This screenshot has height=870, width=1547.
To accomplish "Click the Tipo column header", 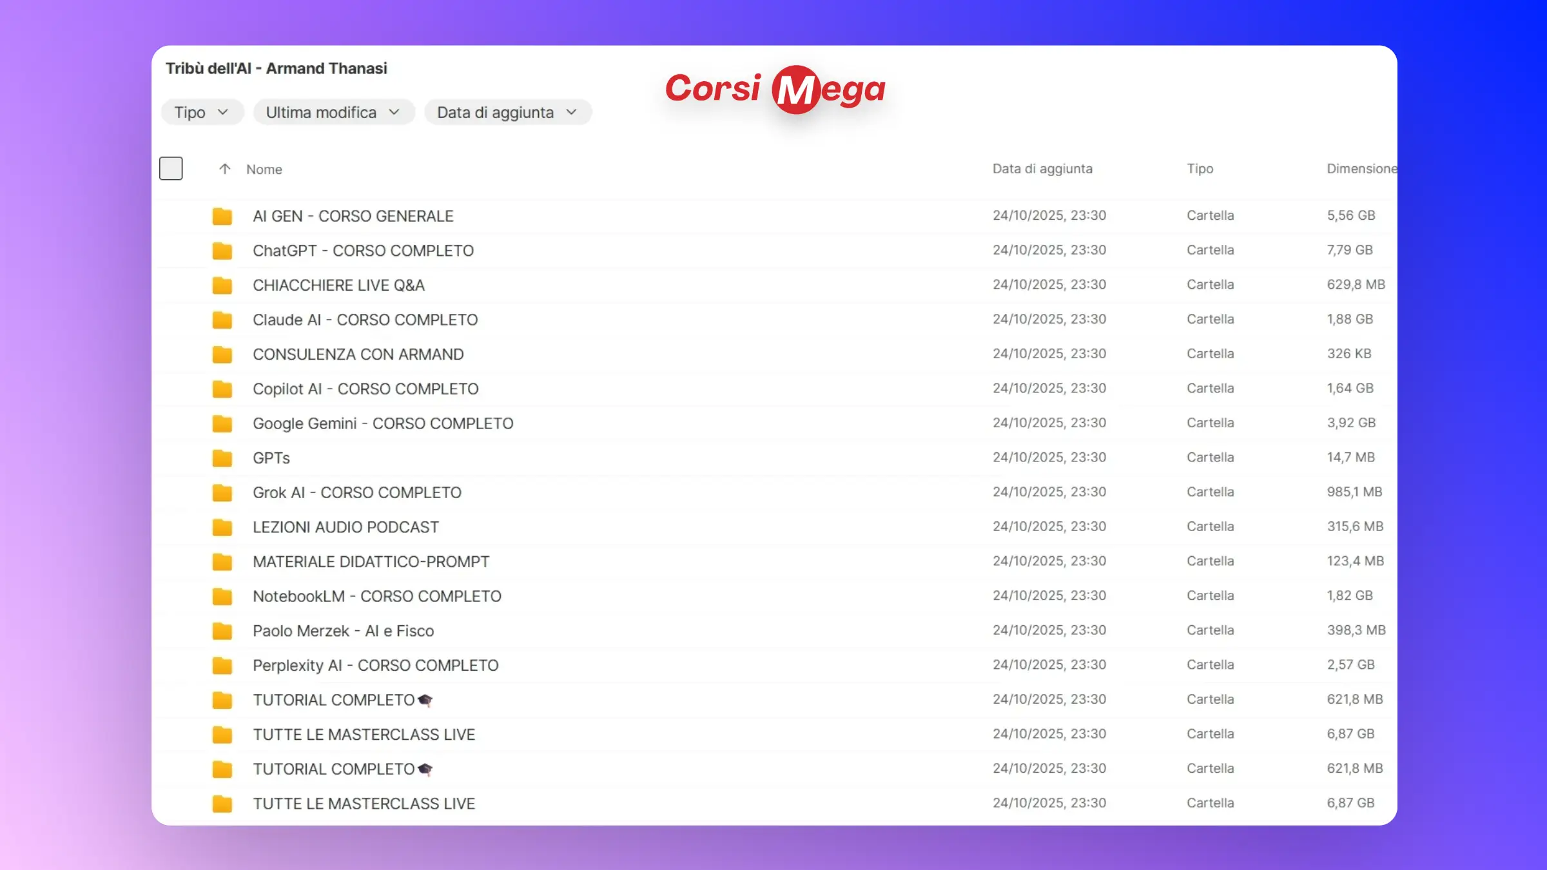I will [1200, 169].
